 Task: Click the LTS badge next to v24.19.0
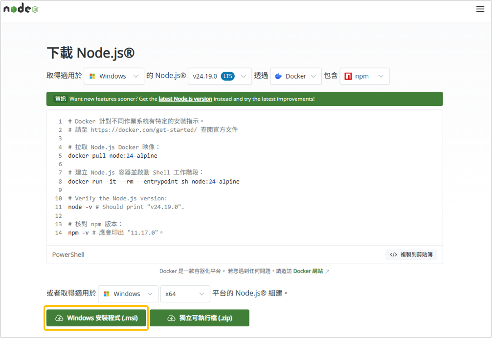pyautogui.click(x=228, y=76)
